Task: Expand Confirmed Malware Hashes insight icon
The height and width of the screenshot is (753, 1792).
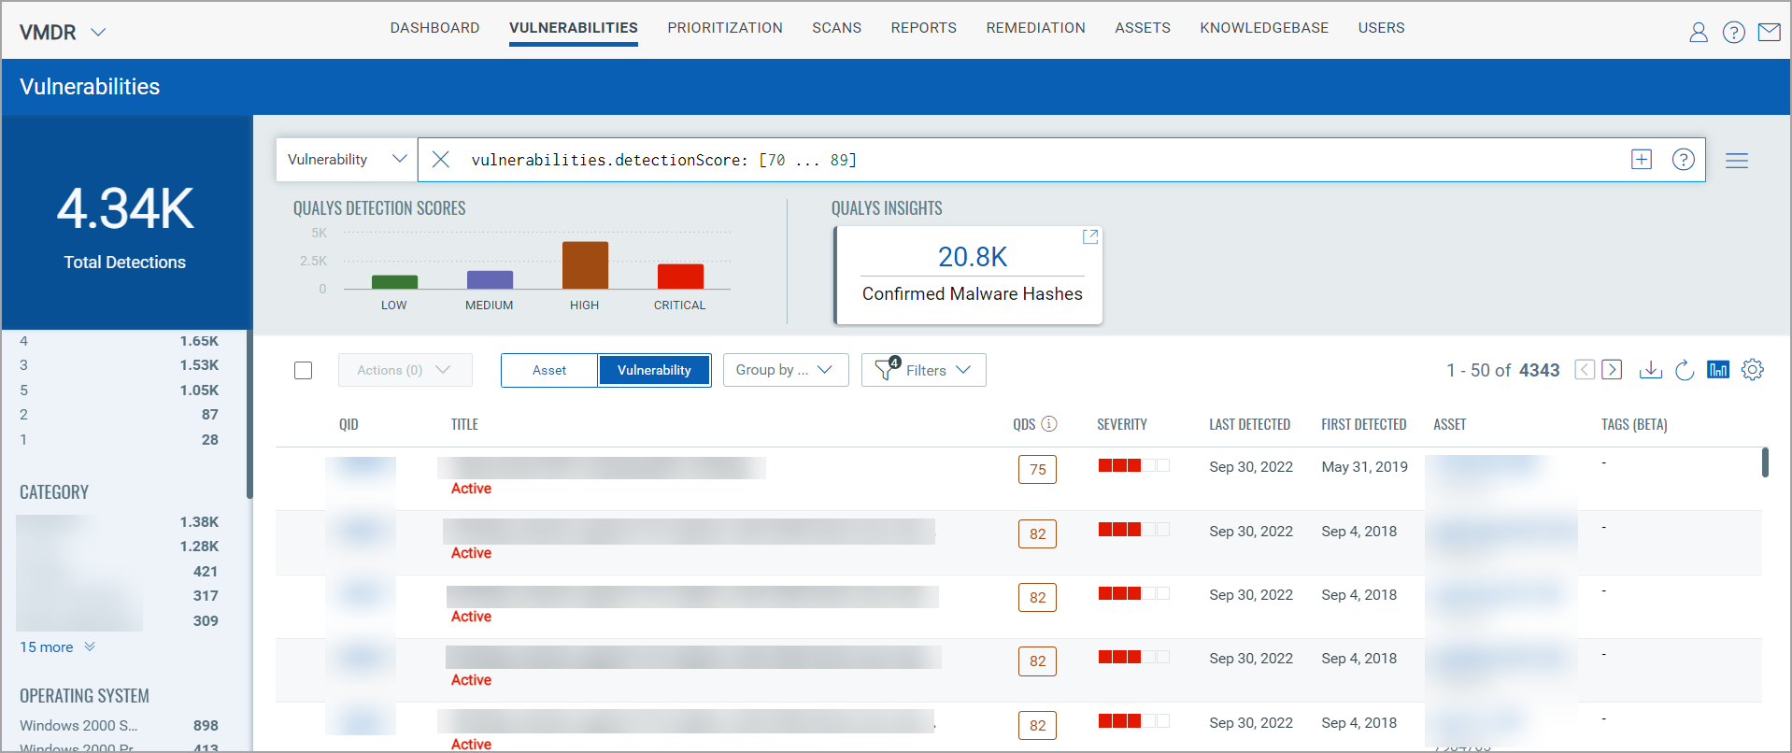Action: pos(1089,237)
